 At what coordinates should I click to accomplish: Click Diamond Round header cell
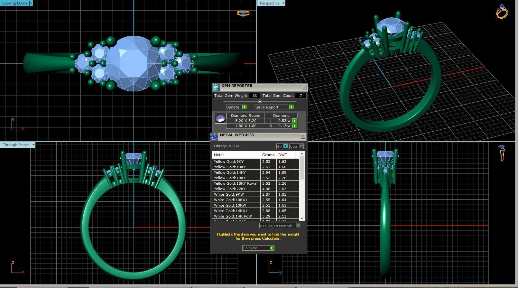(x=245, y=116)
